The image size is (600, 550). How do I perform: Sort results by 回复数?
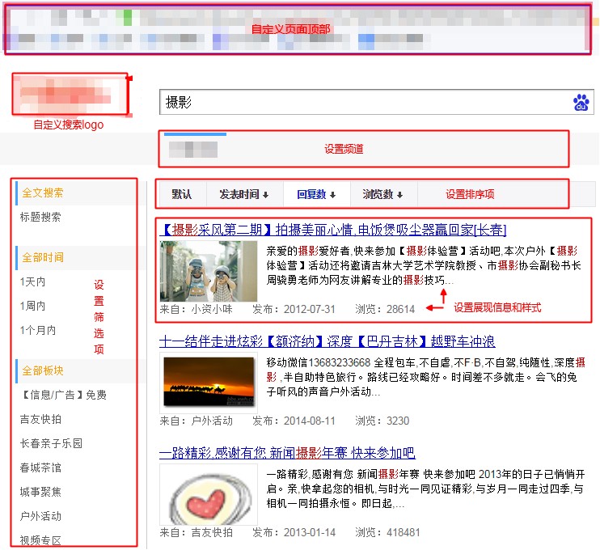coord(316,194)
